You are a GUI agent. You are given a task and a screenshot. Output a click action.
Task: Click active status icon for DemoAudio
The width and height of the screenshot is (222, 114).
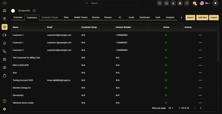click(166, 95)
